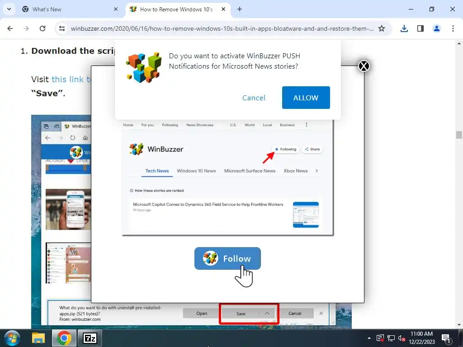463x347 pixels.
Task: Allow WinBuzzer push notifications
Action: tap(306, 98)
